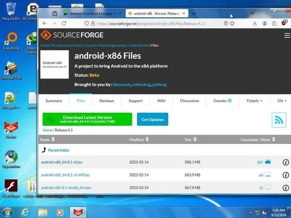
Task: Open the Support tab
Action: pos(136,101)
